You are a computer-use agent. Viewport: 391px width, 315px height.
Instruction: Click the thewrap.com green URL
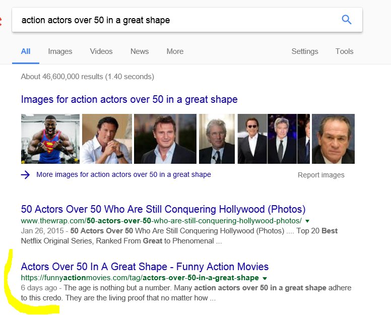[161, 221]
